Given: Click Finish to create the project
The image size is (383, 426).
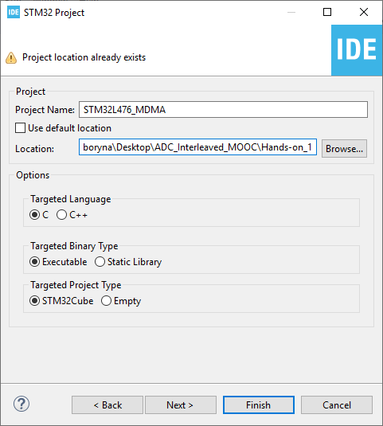Looking at the screenshot, I should (259, 405).
